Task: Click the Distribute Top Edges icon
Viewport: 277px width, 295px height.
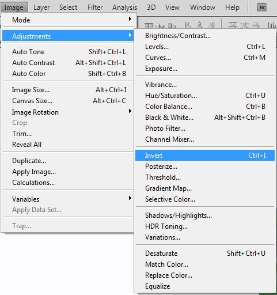Action: point(233,25)
